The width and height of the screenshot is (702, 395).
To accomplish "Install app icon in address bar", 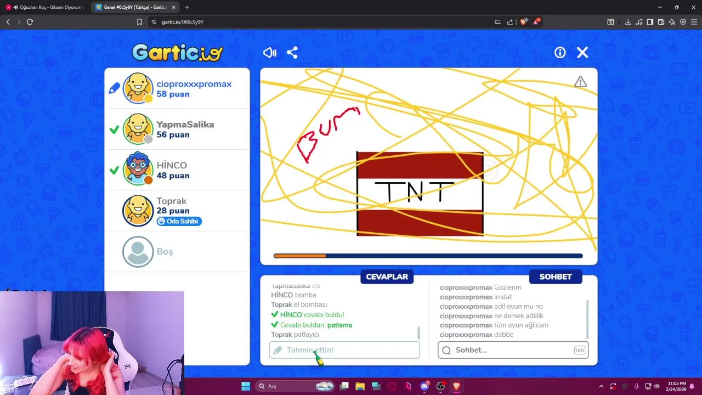I will click(497, 22).
